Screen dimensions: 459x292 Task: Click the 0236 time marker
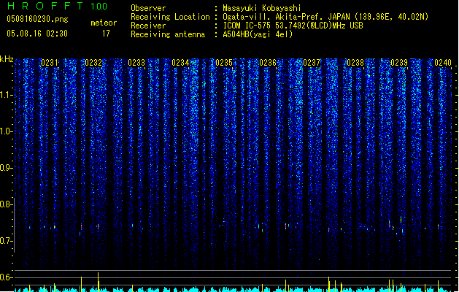268,63
